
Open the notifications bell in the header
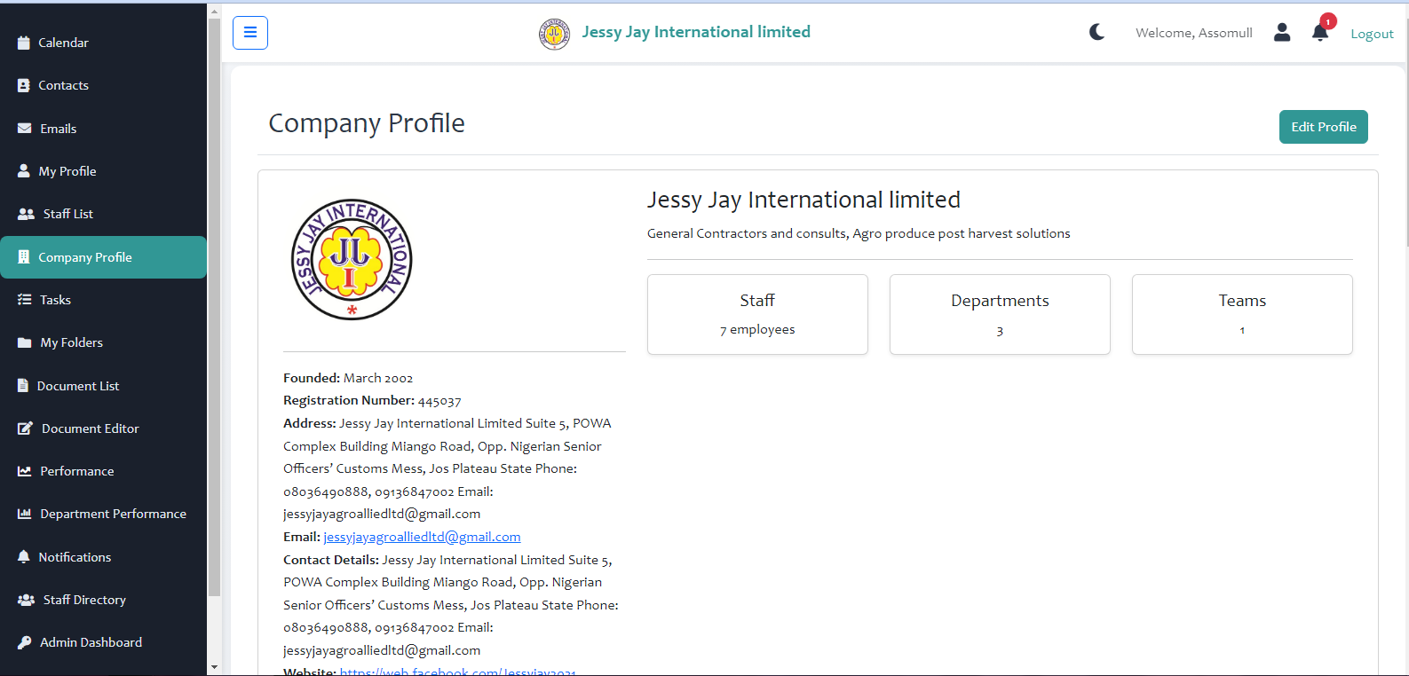[1319, 33]
